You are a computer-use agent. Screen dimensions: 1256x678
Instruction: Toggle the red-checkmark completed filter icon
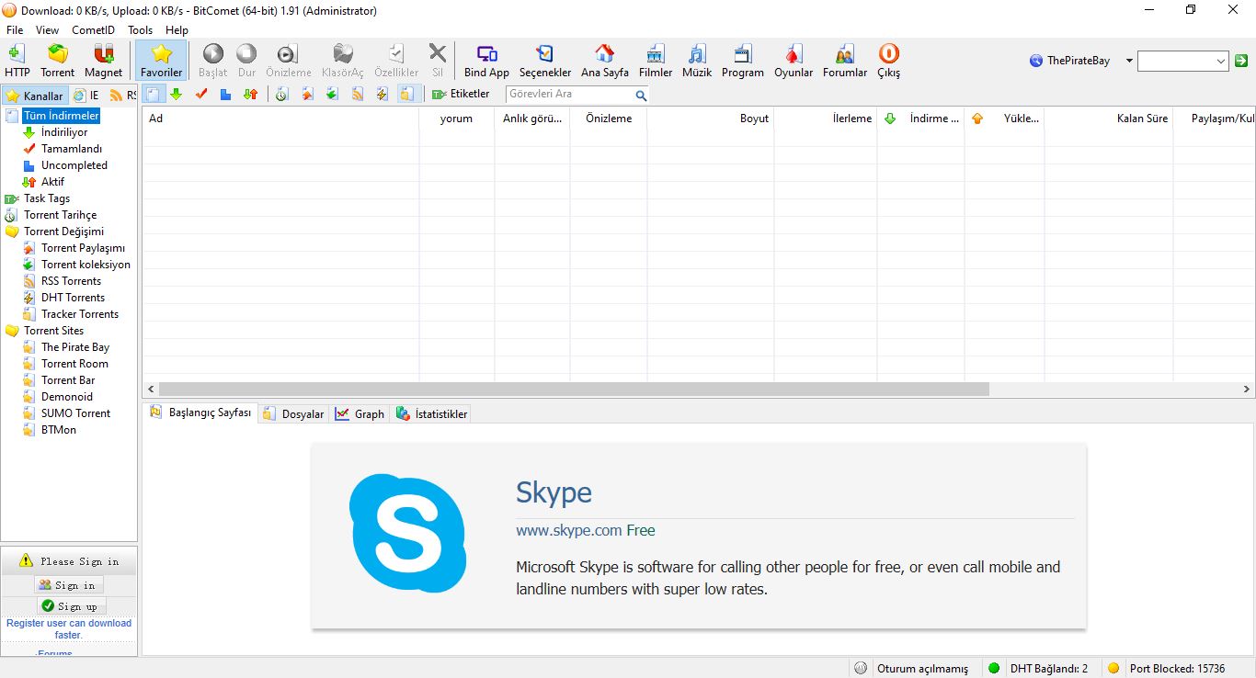[x=201, y=94]
